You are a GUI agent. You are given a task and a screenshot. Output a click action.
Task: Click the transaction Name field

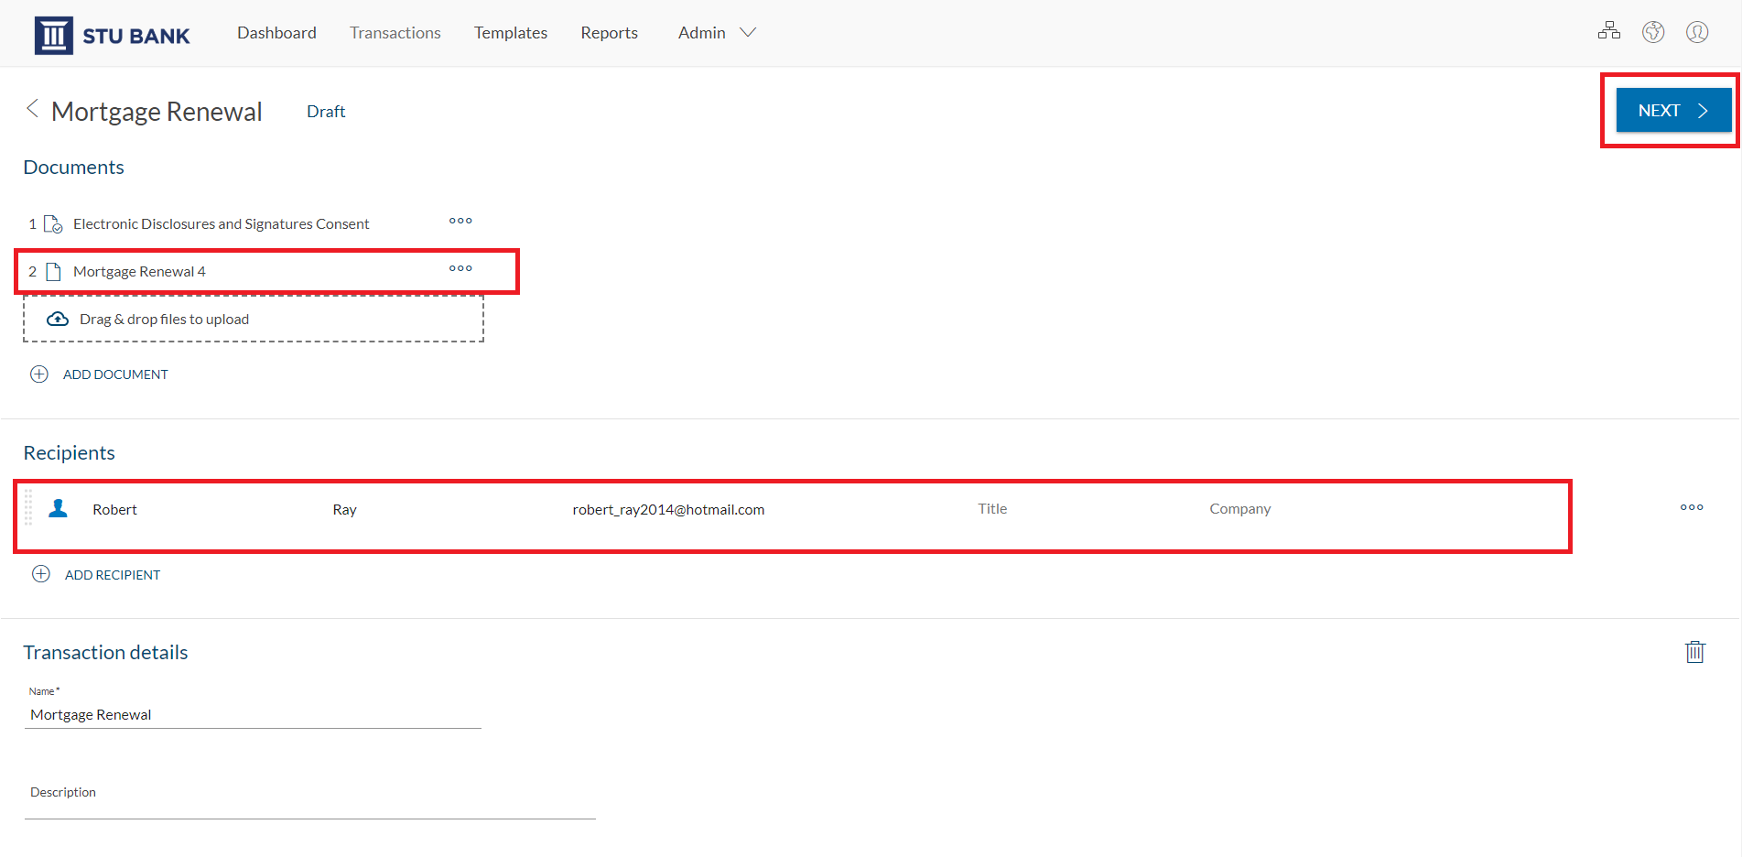(x=253, y=715)
